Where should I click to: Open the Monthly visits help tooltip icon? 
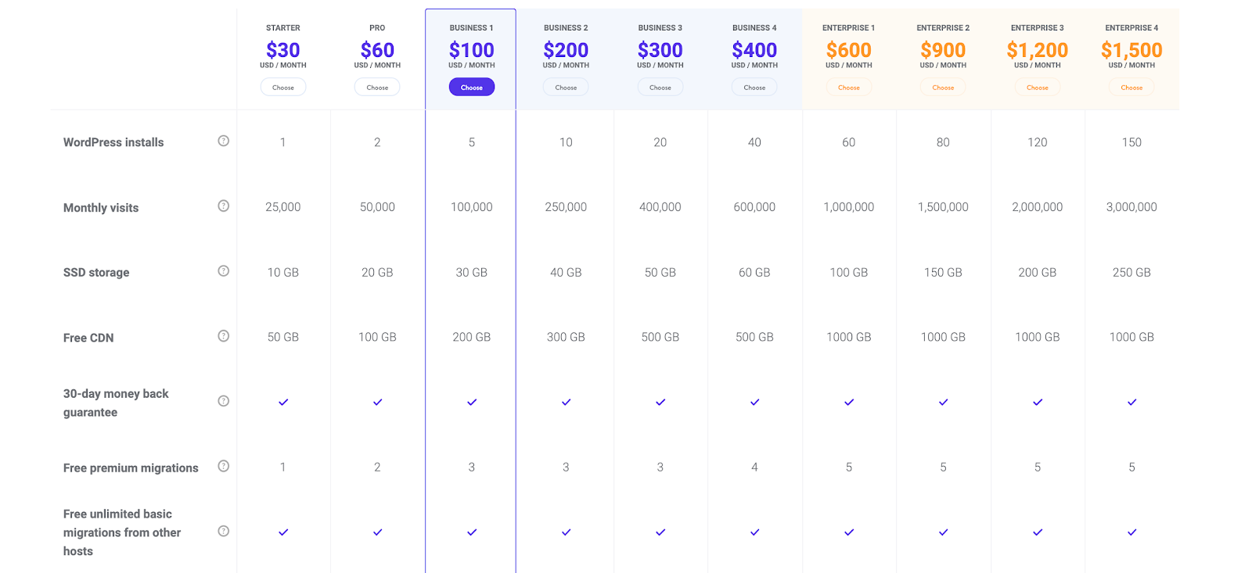(x=224, y=206)
